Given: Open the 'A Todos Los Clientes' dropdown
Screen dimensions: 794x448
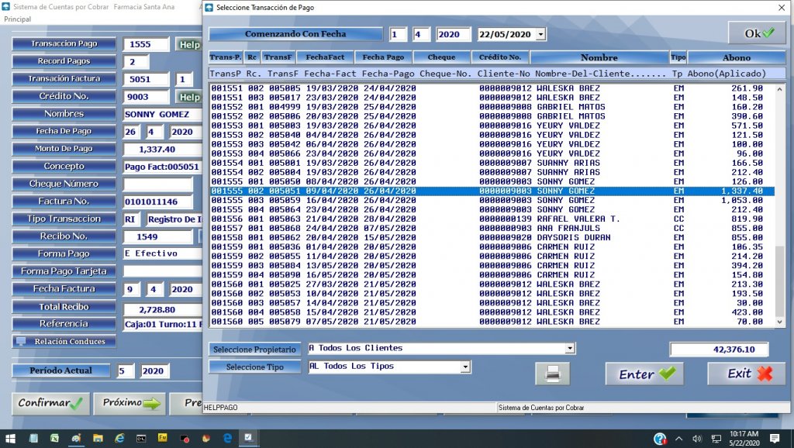Looking at the screenshot, I should click(x=570, y=349).
